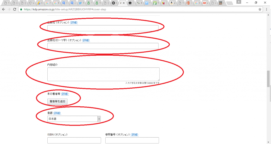The image size is (271, 144).
Task: Open 詳細 link next to 出版社(ローマ字)
Action: (x=86, y=40)
